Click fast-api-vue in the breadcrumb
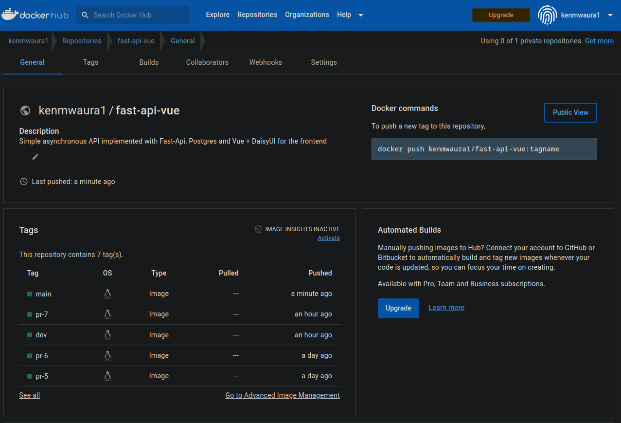The height and width of the screenshot is (423, 621). (136, 41)
